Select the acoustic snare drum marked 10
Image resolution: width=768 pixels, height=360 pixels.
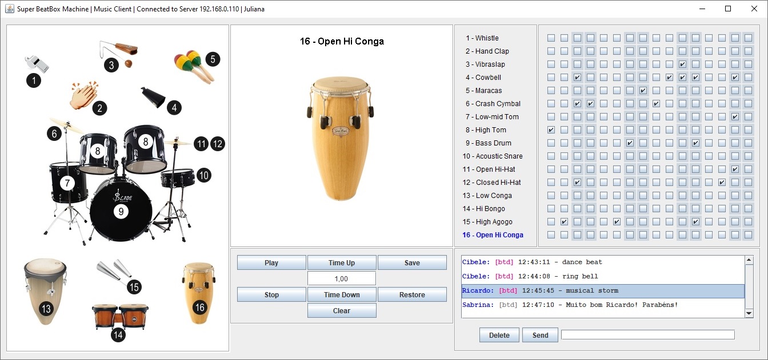pos(178,177)
